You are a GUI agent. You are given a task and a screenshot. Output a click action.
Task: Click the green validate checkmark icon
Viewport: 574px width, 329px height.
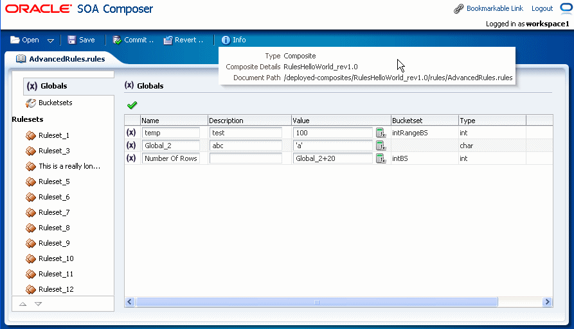click(132, 105)
